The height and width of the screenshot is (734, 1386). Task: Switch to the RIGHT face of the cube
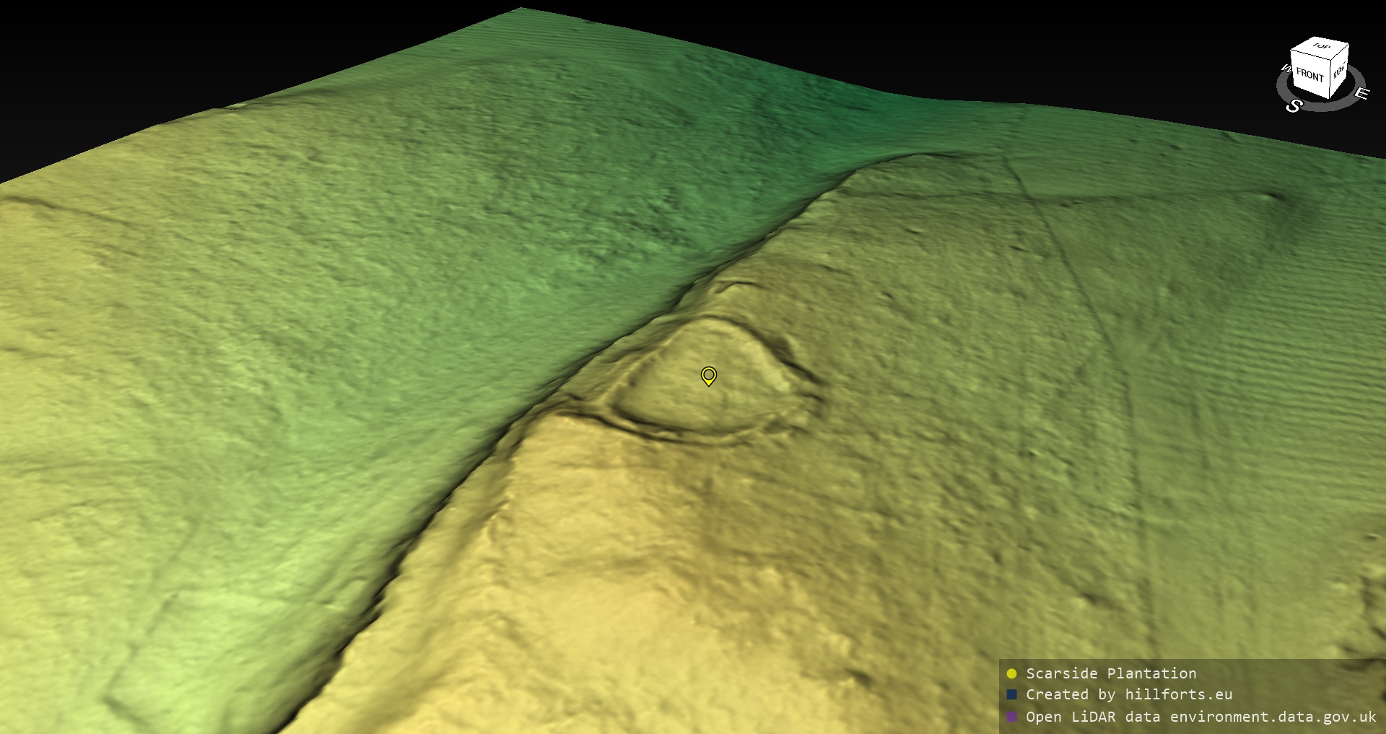click(1339, 71)
